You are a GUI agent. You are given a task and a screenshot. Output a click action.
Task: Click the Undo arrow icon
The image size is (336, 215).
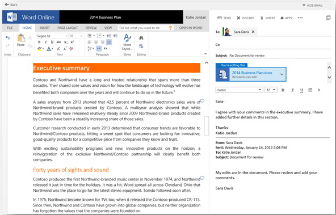click(x=7, y=38)
